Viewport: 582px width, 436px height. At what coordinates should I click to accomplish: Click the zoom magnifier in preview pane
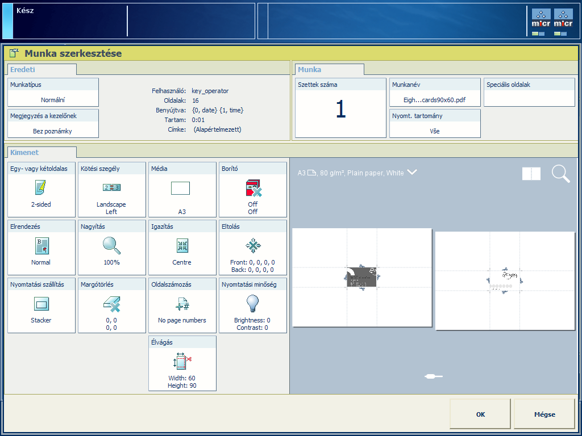(x=560, y=174)
